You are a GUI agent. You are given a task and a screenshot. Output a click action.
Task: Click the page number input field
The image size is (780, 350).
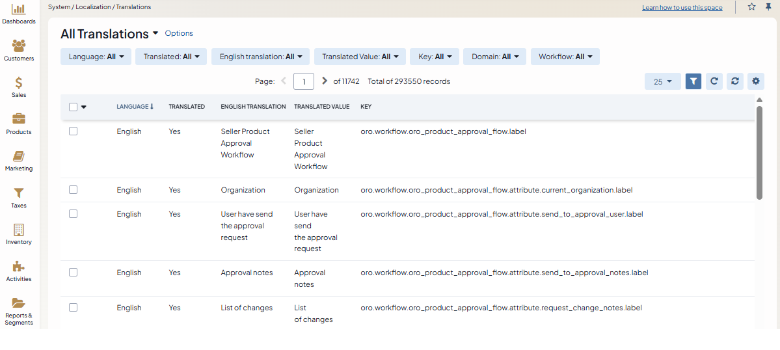click(x=304, y=81)
